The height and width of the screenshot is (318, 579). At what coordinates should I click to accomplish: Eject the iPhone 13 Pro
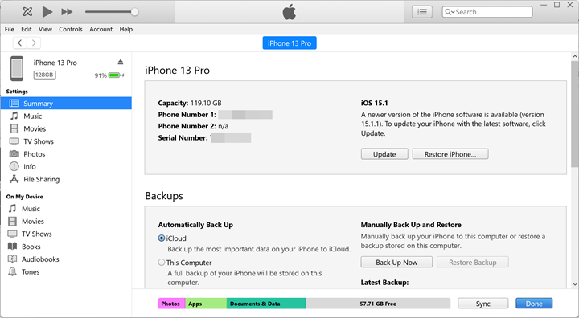(121, 62)
